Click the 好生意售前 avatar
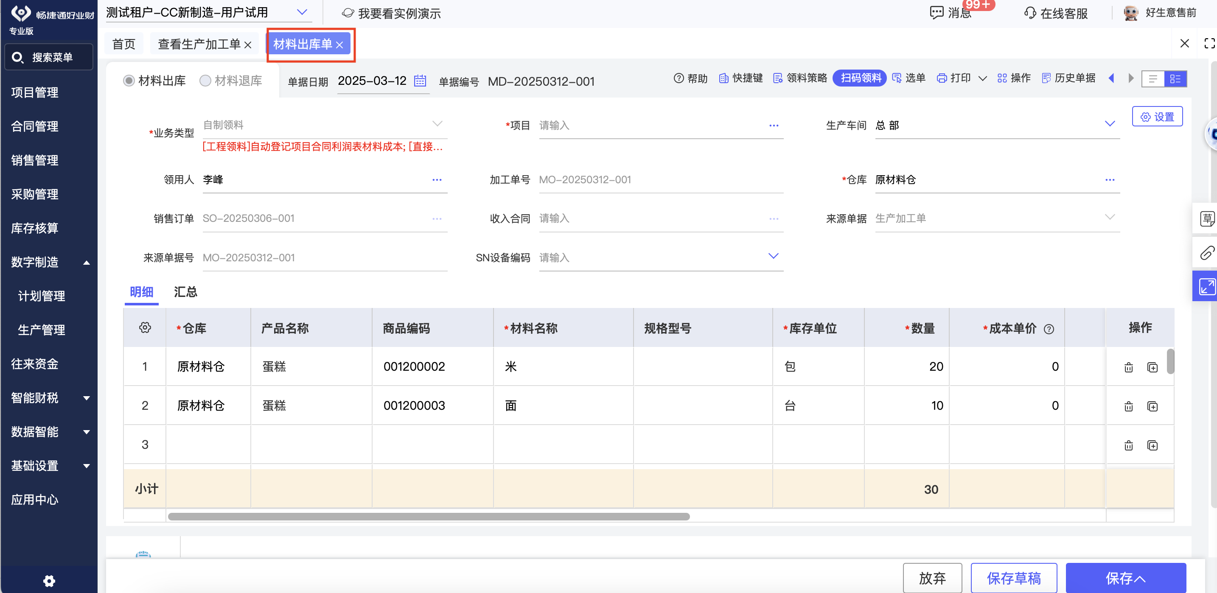The width and height of the screenshot is (1217, 593). pos(1130,13)
